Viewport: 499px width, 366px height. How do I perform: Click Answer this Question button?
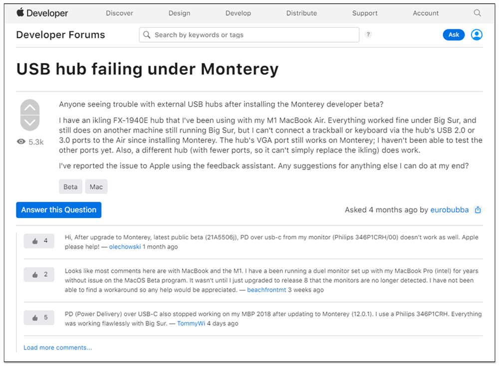[58, 210]
